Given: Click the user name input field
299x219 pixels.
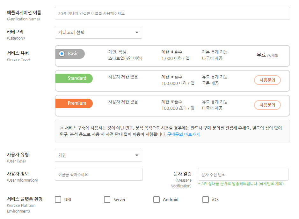Looking at the screenshot, I should [98, 175].
